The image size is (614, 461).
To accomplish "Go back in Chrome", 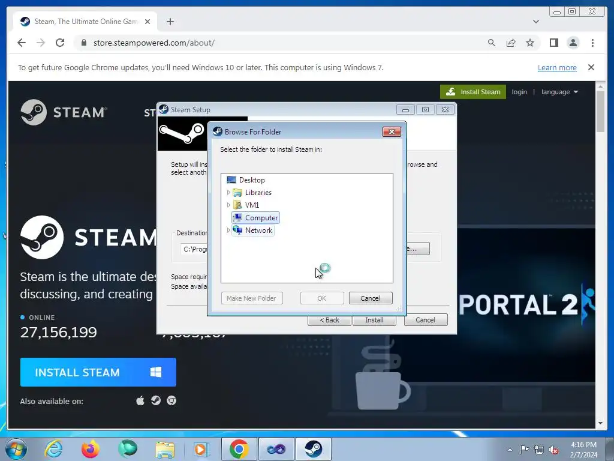I will tap(22, 43).
